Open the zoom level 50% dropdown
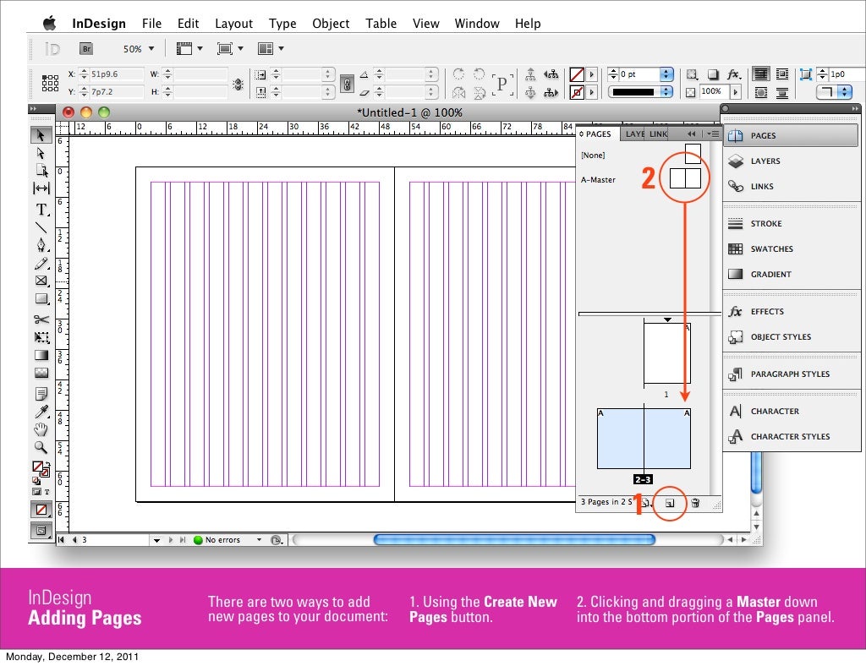This screenshot has height=666, width=866. [x=151, y=48]
